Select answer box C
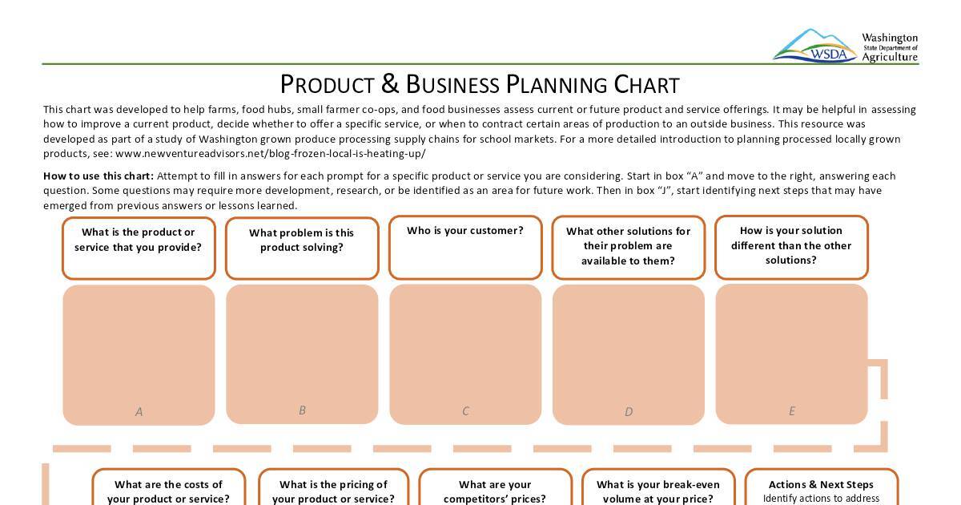This screenshot has width=961, height=505. point(465,354)
